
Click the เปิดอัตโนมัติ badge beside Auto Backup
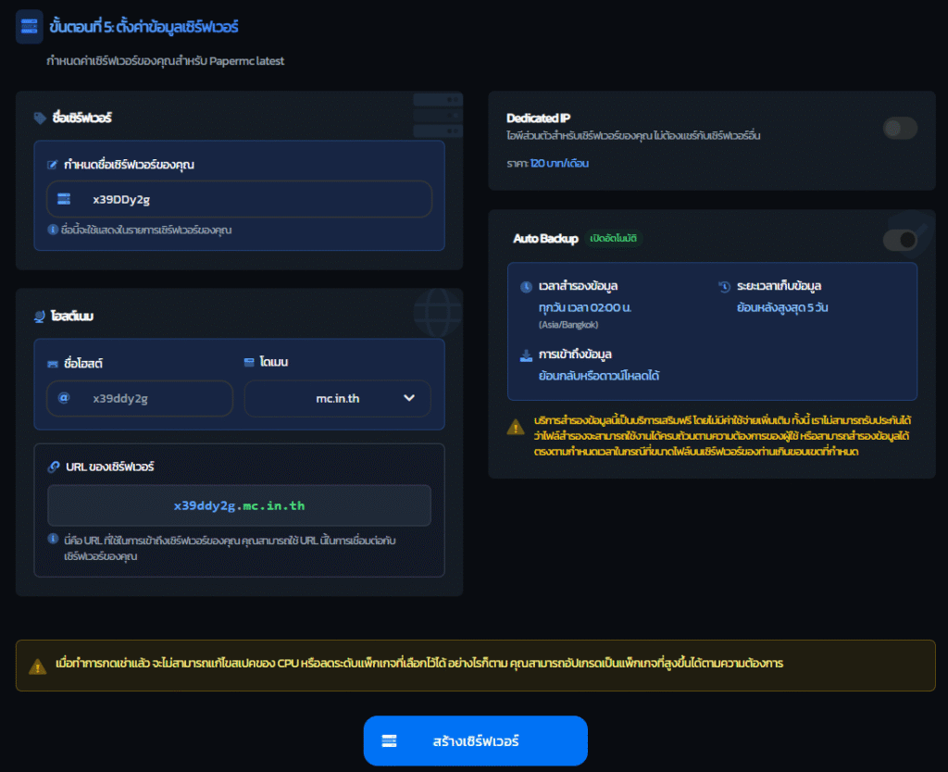pos(615,239)
